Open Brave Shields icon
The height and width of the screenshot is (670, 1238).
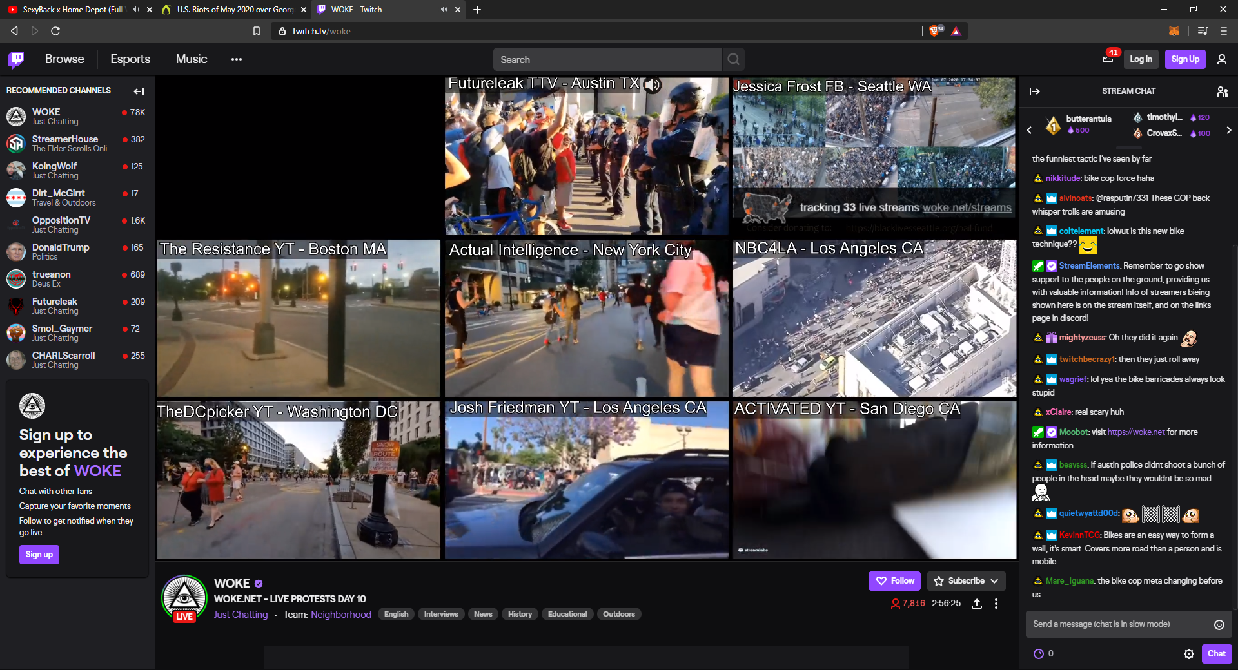935,31
